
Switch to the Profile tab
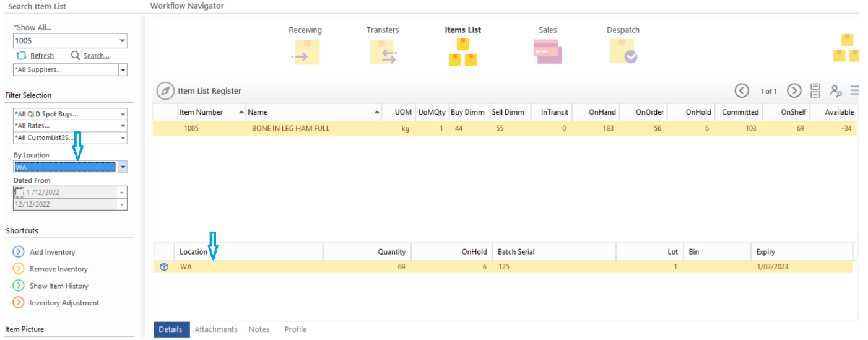(295, 329)
